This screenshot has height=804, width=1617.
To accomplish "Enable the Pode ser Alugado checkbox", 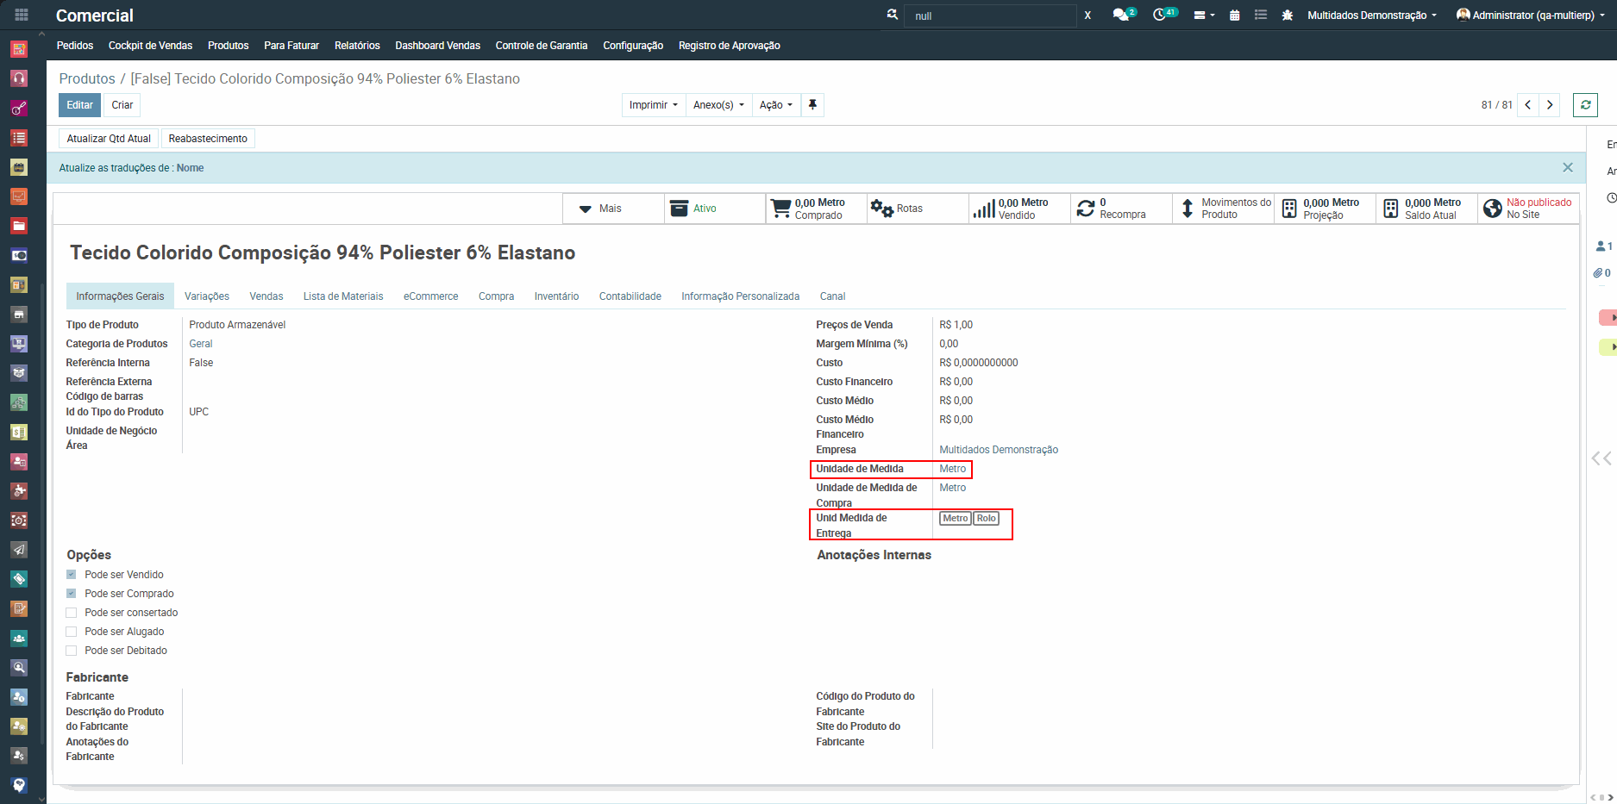I will coord(72,632).
